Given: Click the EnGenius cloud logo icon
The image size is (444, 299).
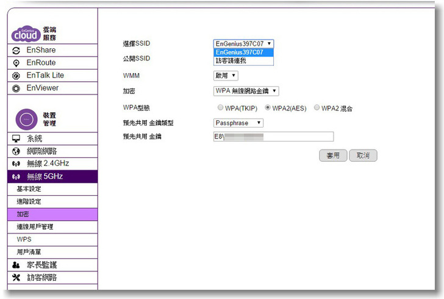Looking at the screenshot, I should coord(26,34).
